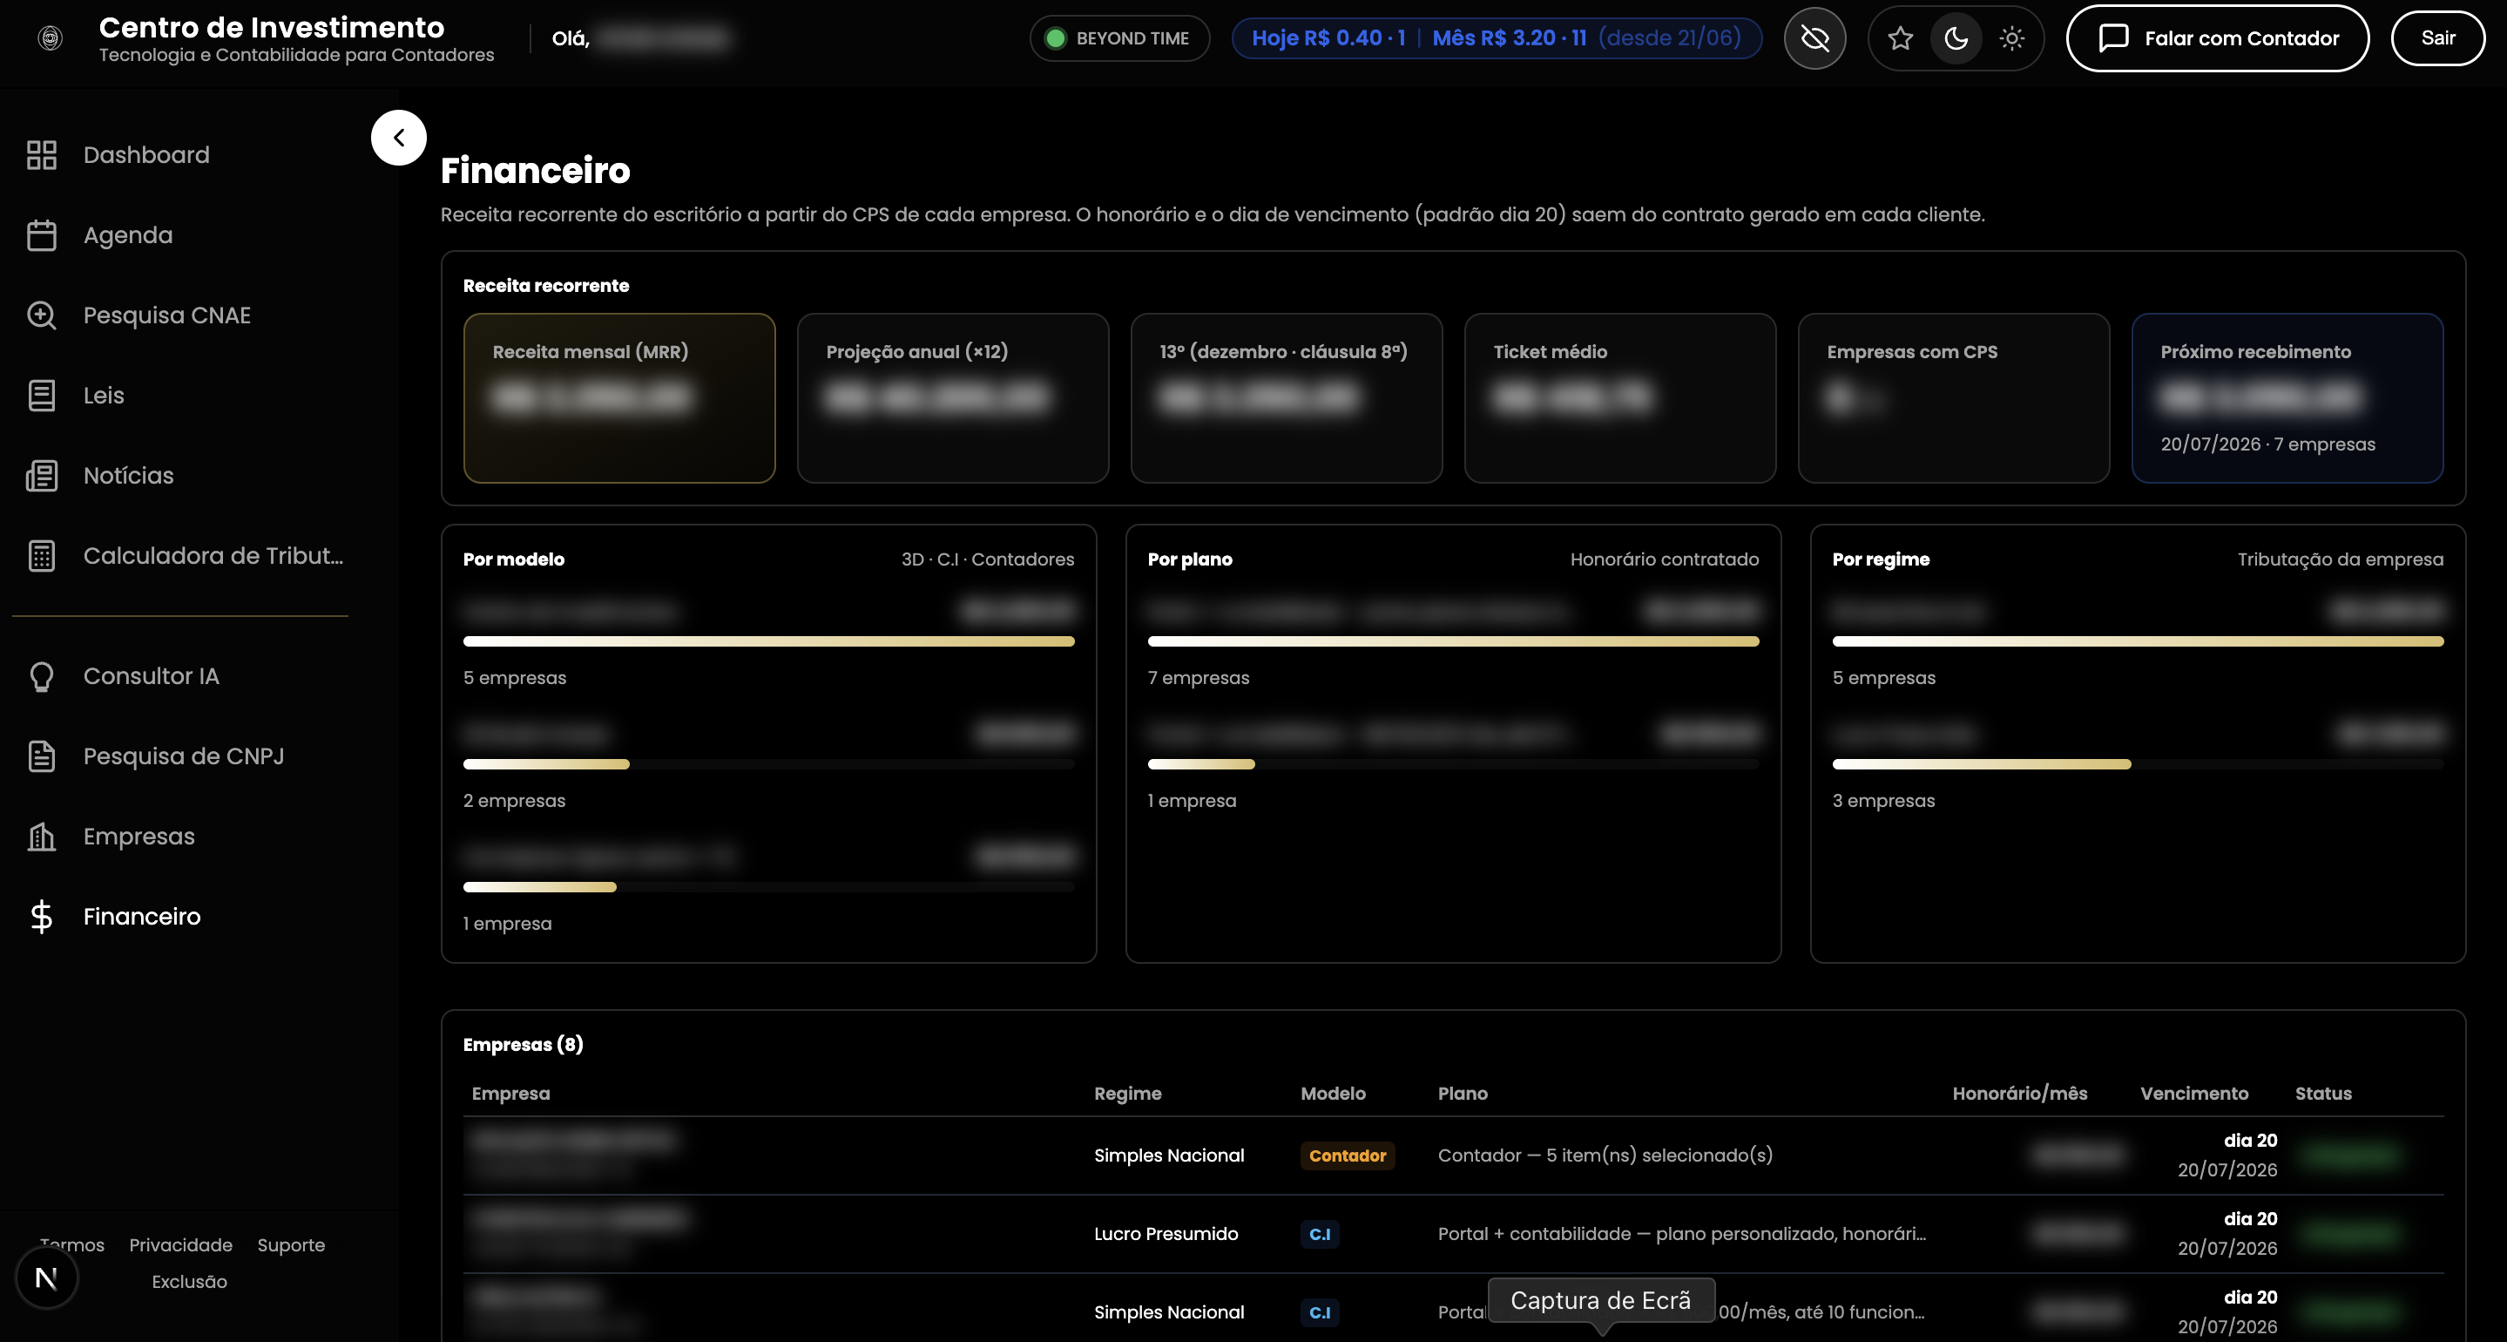Image resolution: width=2507 pixels, height=1342 pixels.
Task: Click the Centro de Investimento logo icon
Action: pos(50,38)
